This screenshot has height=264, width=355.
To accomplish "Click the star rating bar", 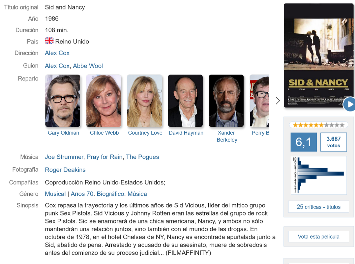I will click(318, 125).
